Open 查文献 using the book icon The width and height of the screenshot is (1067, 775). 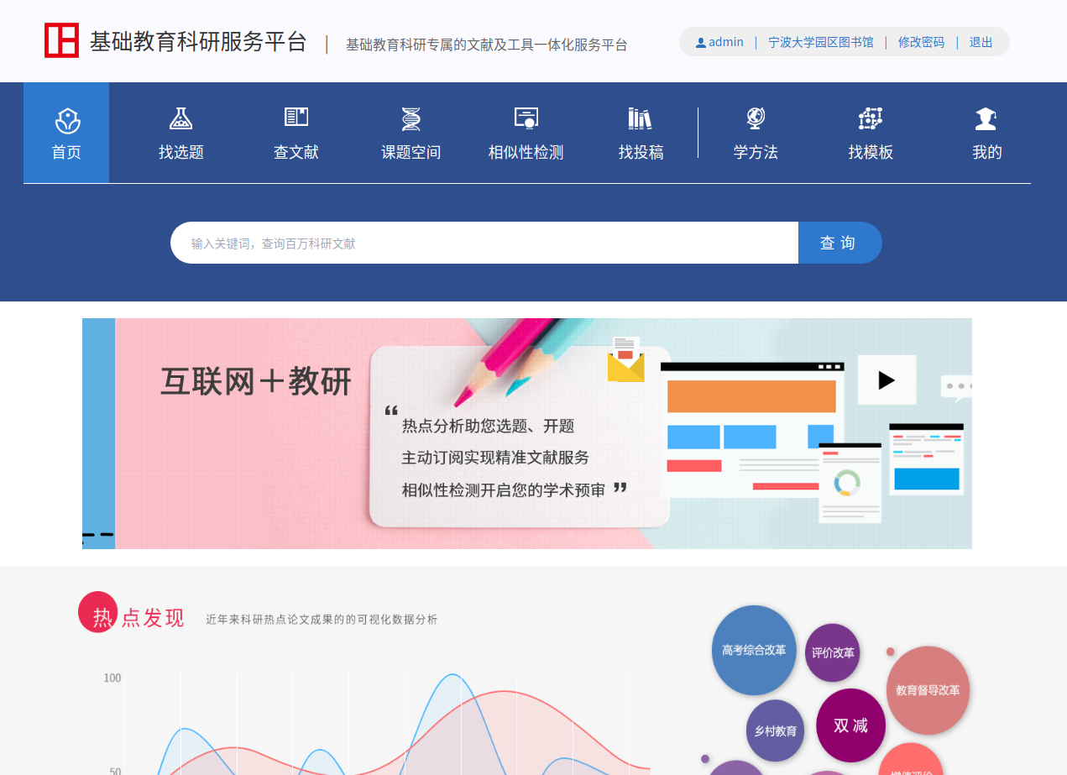(296, 118)
